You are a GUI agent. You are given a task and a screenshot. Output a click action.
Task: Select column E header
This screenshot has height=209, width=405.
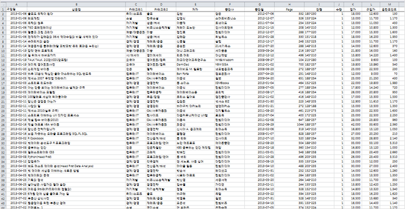tap(196, 5)
